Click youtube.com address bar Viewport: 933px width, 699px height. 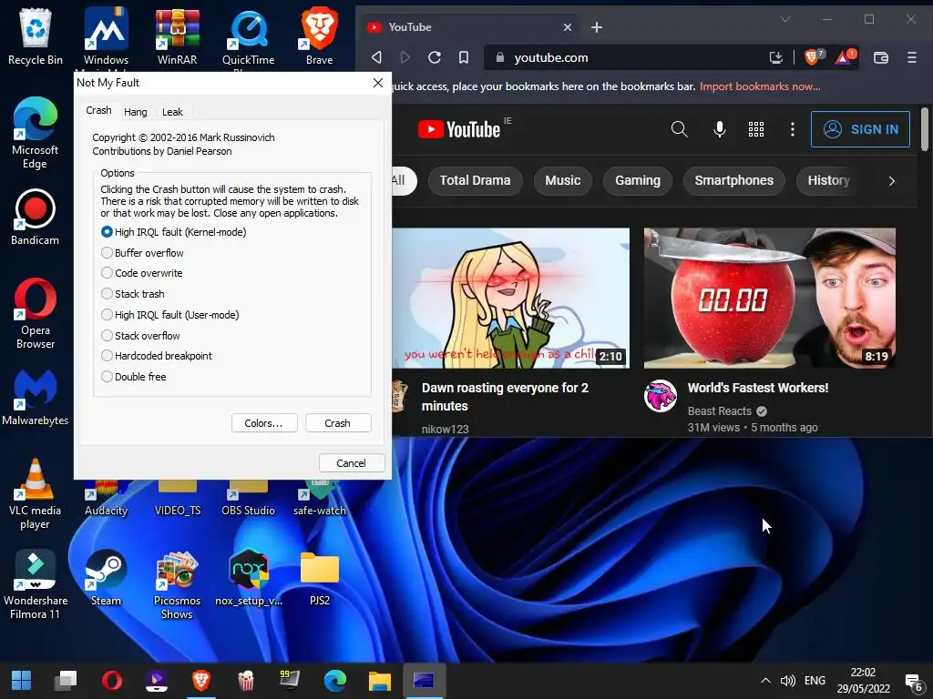pyautogui.click(x=625, y=57)
